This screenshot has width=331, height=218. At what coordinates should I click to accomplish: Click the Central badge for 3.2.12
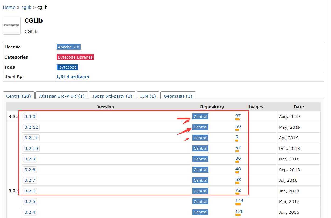[x=200, y=127]
